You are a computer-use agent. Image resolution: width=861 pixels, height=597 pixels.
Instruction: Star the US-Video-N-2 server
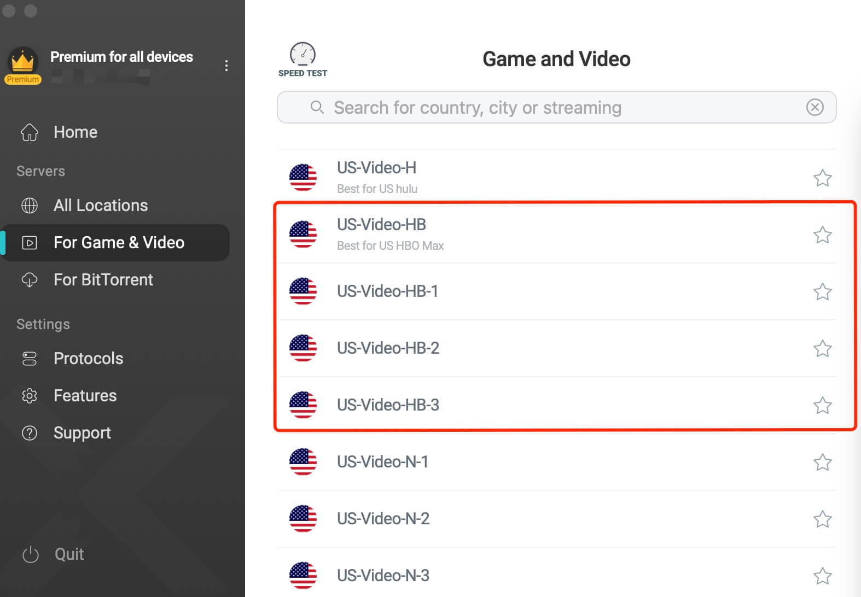point(822,519)
